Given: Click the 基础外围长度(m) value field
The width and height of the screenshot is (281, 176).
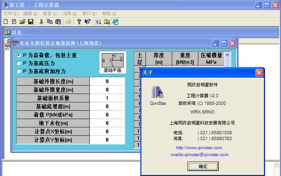Looking at the screenshot, I should (x=107, y=81).
